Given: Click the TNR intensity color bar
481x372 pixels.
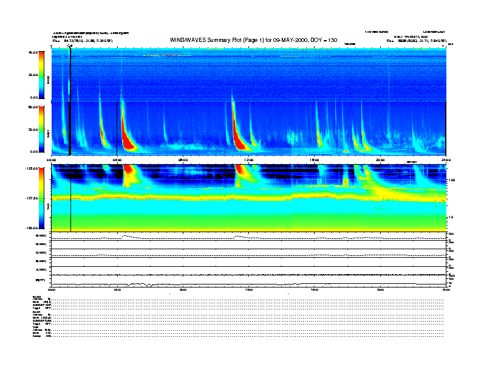Looking at the screenshot, I should (41, 198).
